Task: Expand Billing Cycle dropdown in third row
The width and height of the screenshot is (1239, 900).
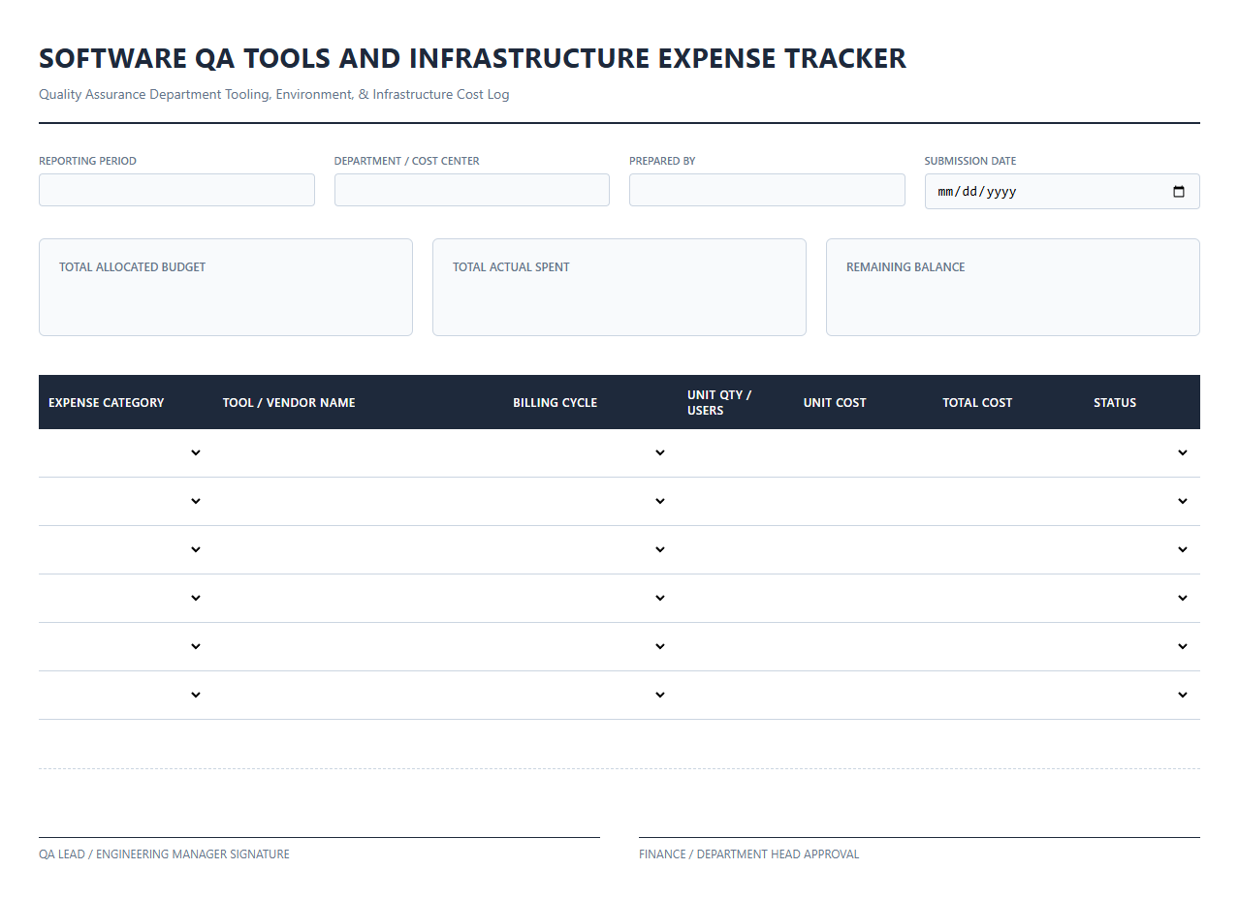Action: click(590, 549)
